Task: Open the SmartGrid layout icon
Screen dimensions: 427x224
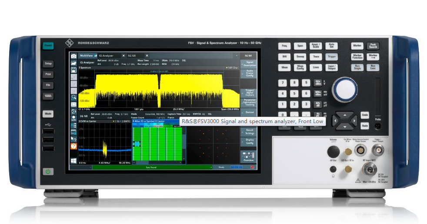Action: (x=73, y=125)
